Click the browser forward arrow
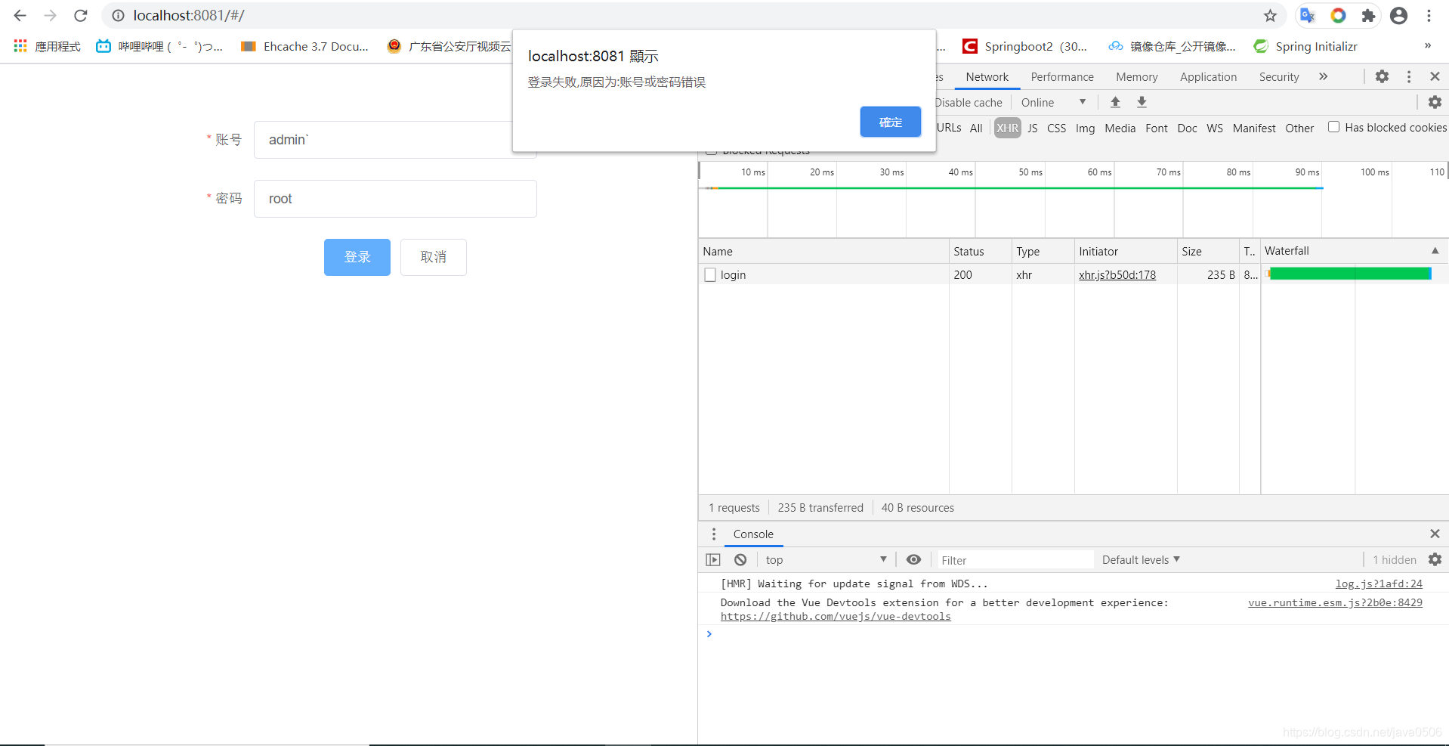Screen dimensions: 1449x746 point(51,15)
